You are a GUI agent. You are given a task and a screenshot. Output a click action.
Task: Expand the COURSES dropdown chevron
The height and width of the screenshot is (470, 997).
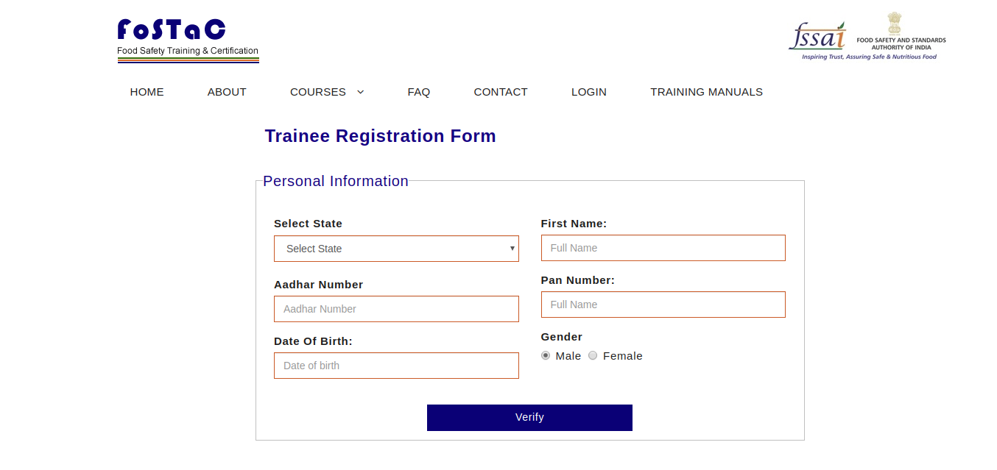[360, 92]
